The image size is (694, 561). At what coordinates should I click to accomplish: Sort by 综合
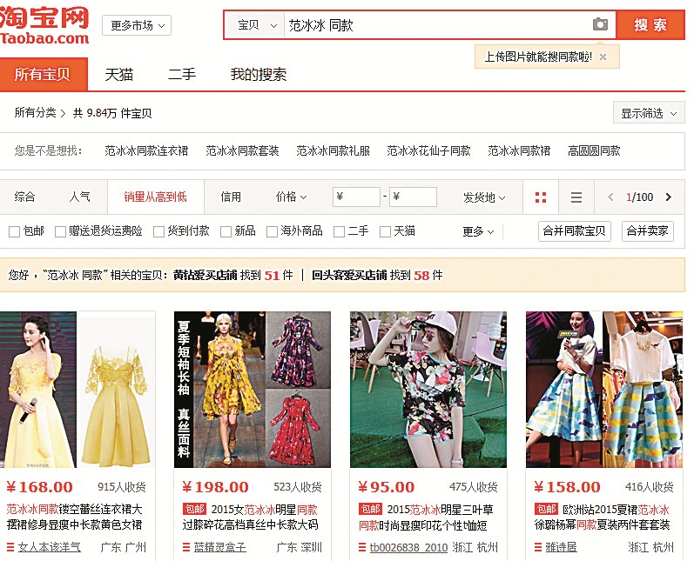pyautogui.click(x=24, y=197)
